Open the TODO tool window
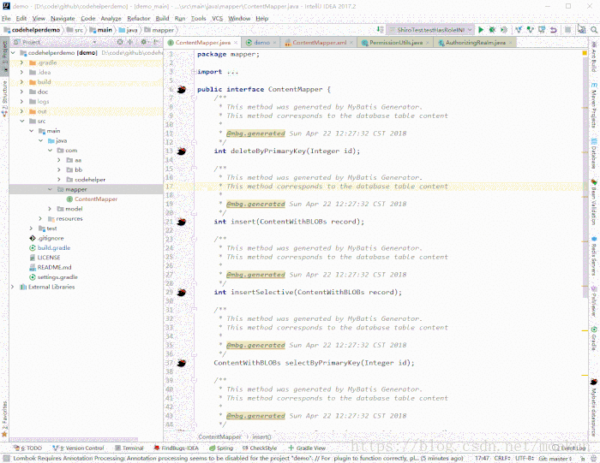This screenshot has height=463, width=600. 27,448
